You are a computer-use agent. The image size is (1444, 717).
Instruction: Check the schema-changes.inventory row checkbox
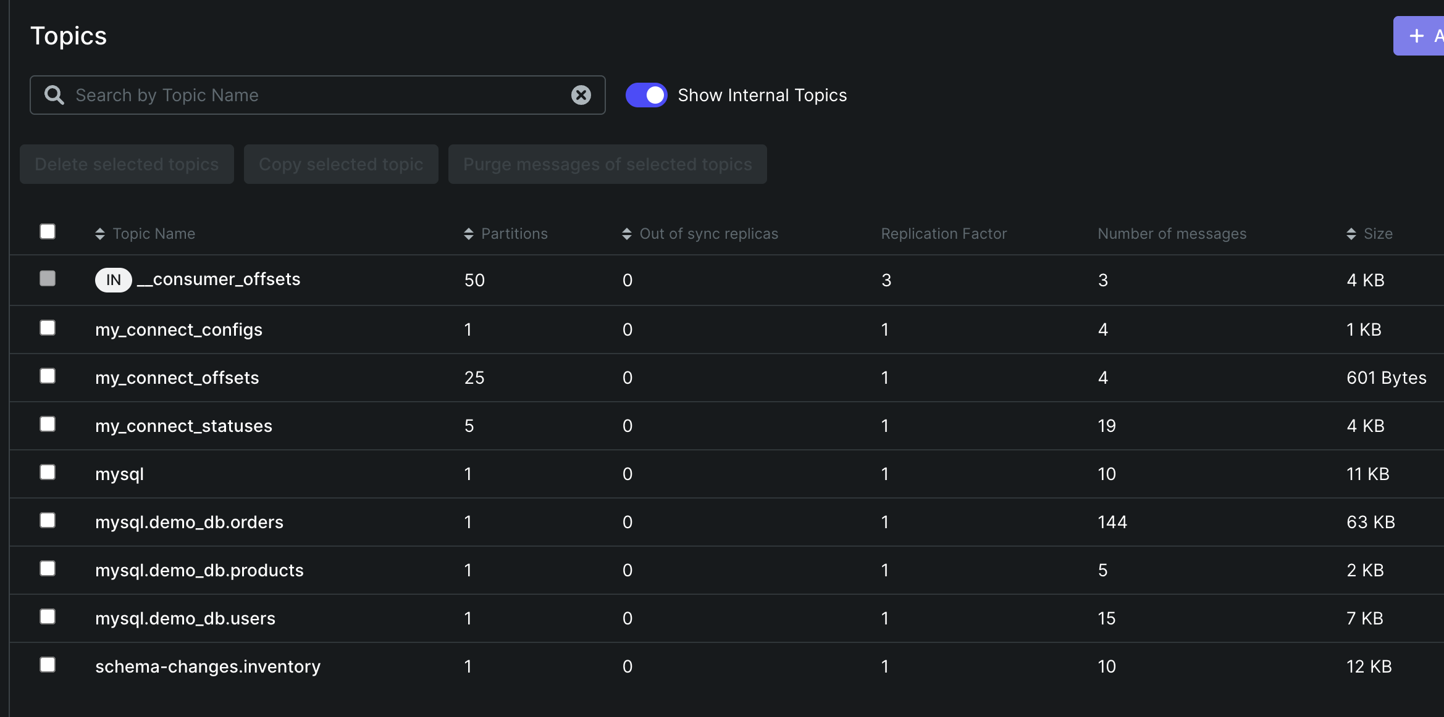coord(48,665)
